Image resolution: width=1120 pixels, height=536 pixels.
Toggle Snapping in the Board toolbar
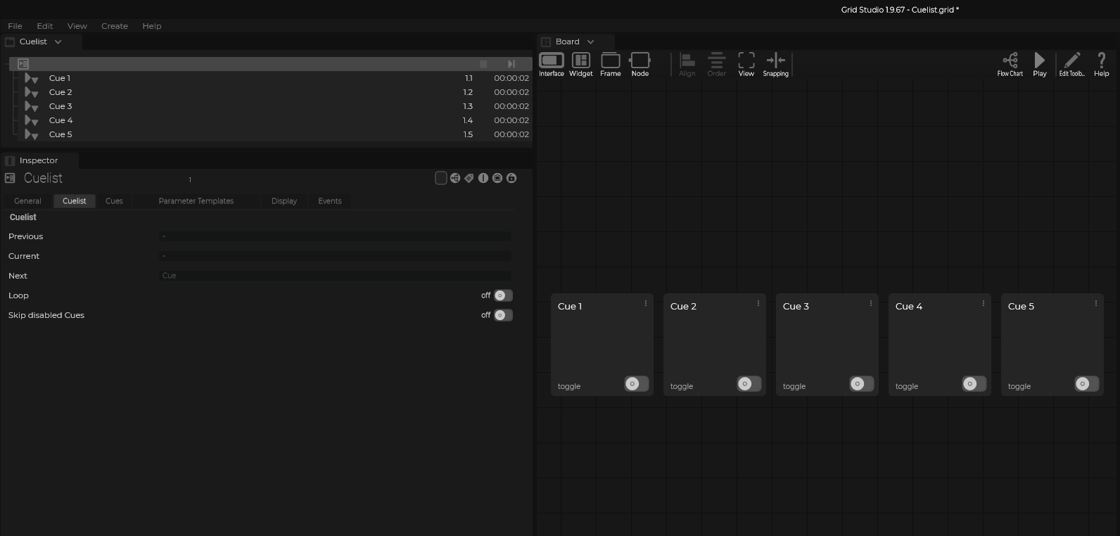(775, 64)
